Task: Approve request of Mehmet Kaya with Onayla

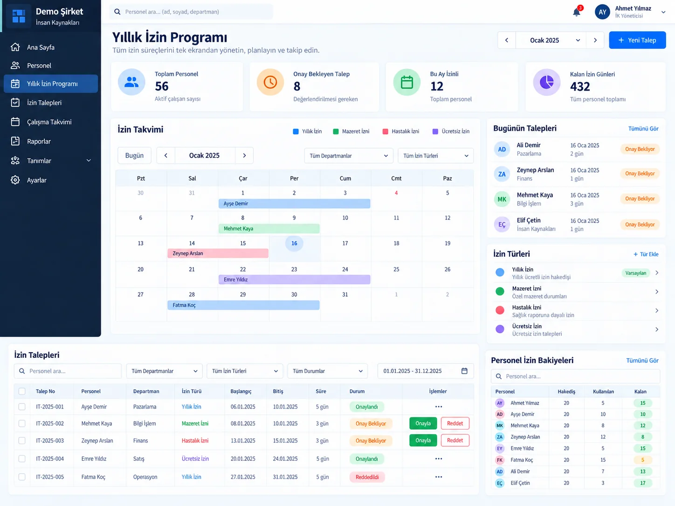Action: (423, 424)
